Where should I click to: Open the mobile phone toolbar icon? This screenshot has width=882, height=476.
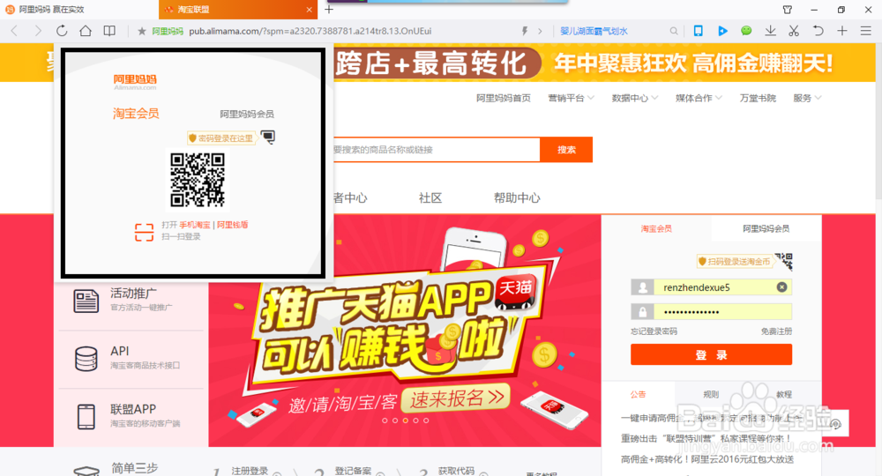[x=698, y=31]
